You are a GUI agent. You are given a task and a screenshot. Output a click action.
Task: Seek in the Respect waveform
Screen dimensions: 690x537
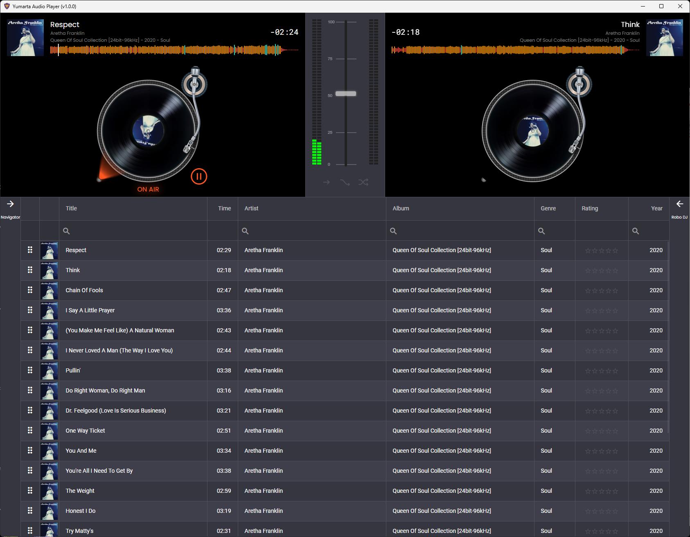(174, 50)
